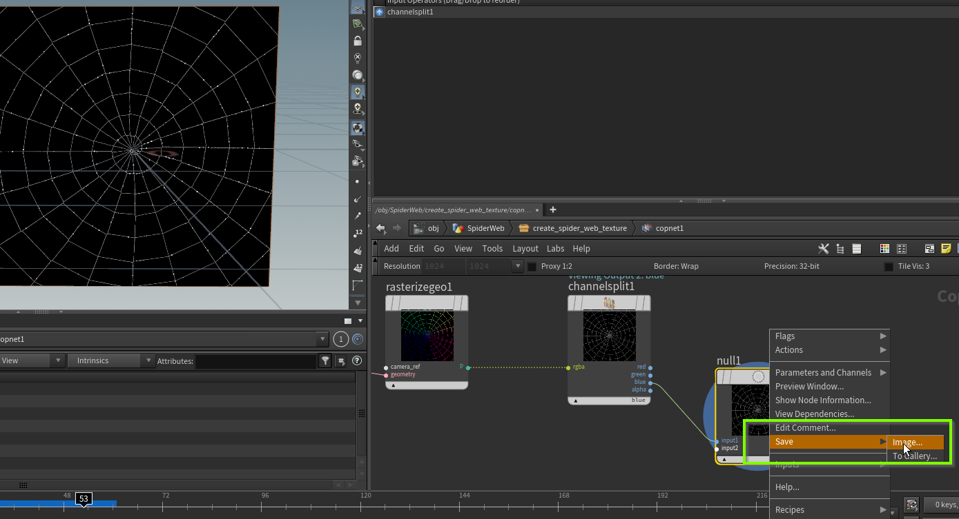
Task: Click the sphere shading icon
Action: (357, 75)
